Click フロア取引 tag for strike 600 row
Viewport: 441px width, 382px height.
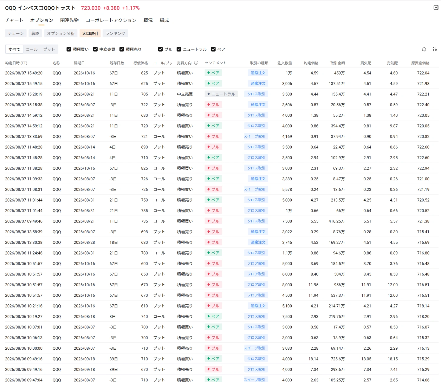(256, 264)
